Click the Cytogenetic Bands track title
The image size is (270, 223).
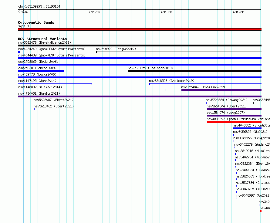coord(36,22)
